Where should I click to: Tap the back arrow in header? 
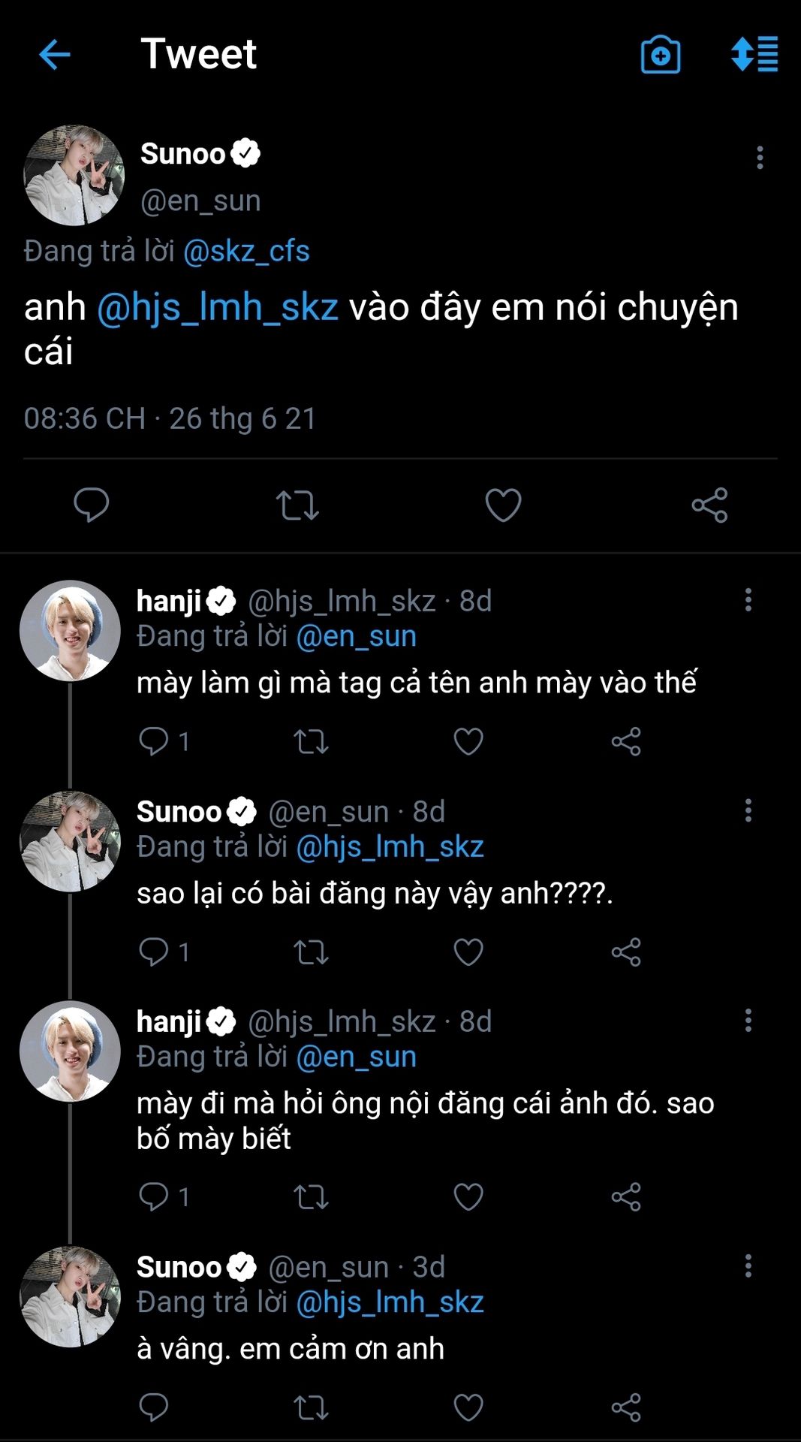click(x=54, y=55)
